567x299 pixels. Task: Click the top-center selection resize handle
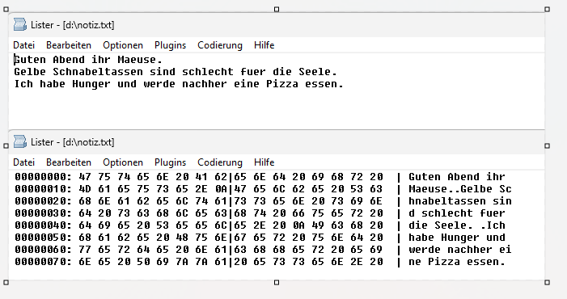point(277,9)
